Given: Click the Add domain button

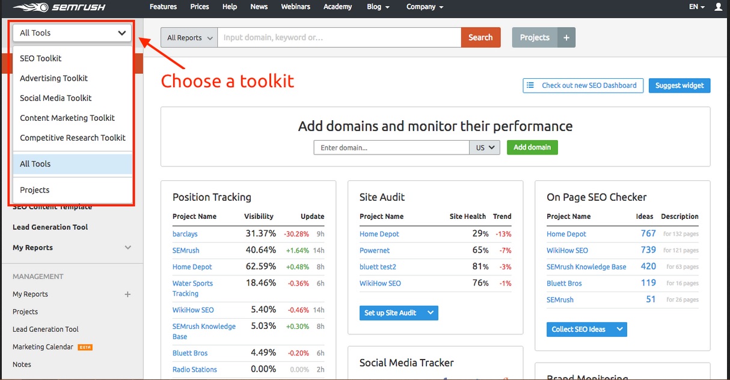Looking at the screenshot, I should (532, 147).
